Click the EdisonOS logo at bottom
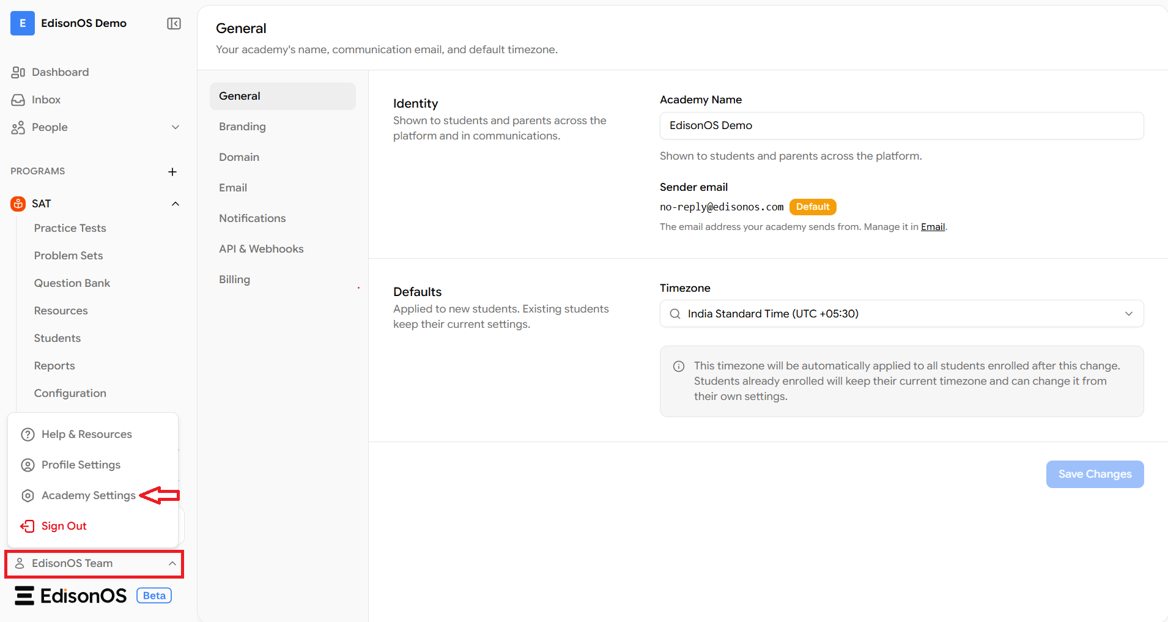Screen dimensions: 1168x622 [x=70, y=596]
